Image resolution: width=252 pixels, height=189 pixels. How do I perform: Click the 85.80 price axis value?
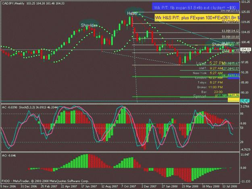246,83
